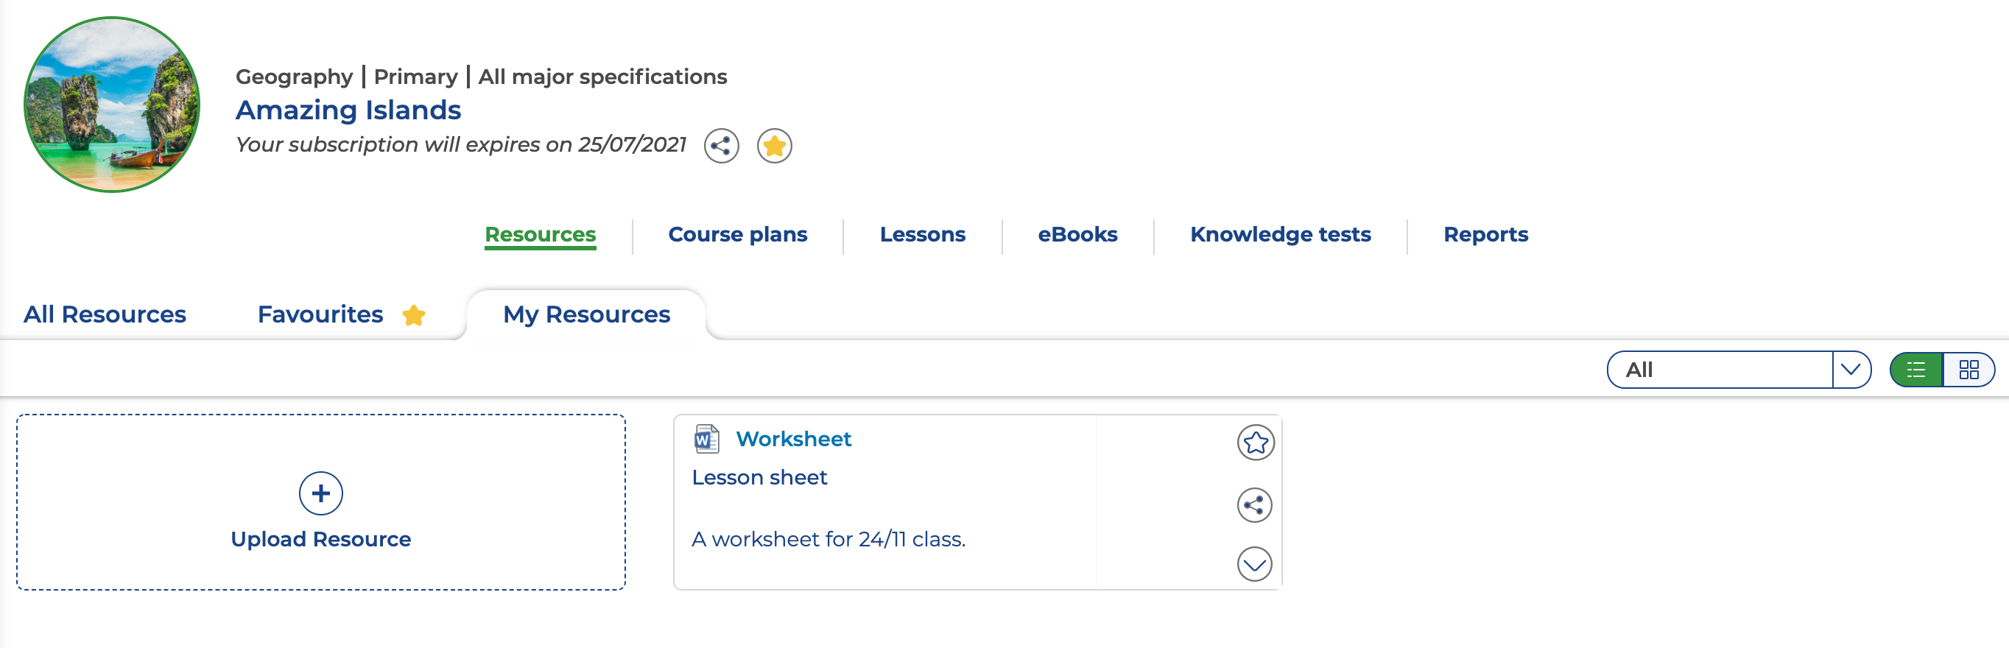Switch to list view
This screenshot has width=2009, height=648.
click(1916, 370)
